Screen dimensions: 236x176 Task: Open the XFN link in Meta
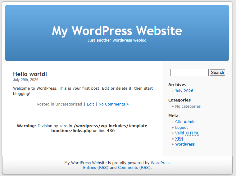[179, 139]
